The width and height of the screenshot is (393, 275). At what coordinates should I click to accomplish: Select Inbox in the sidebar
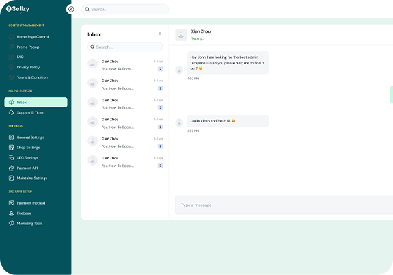[36, 102]
